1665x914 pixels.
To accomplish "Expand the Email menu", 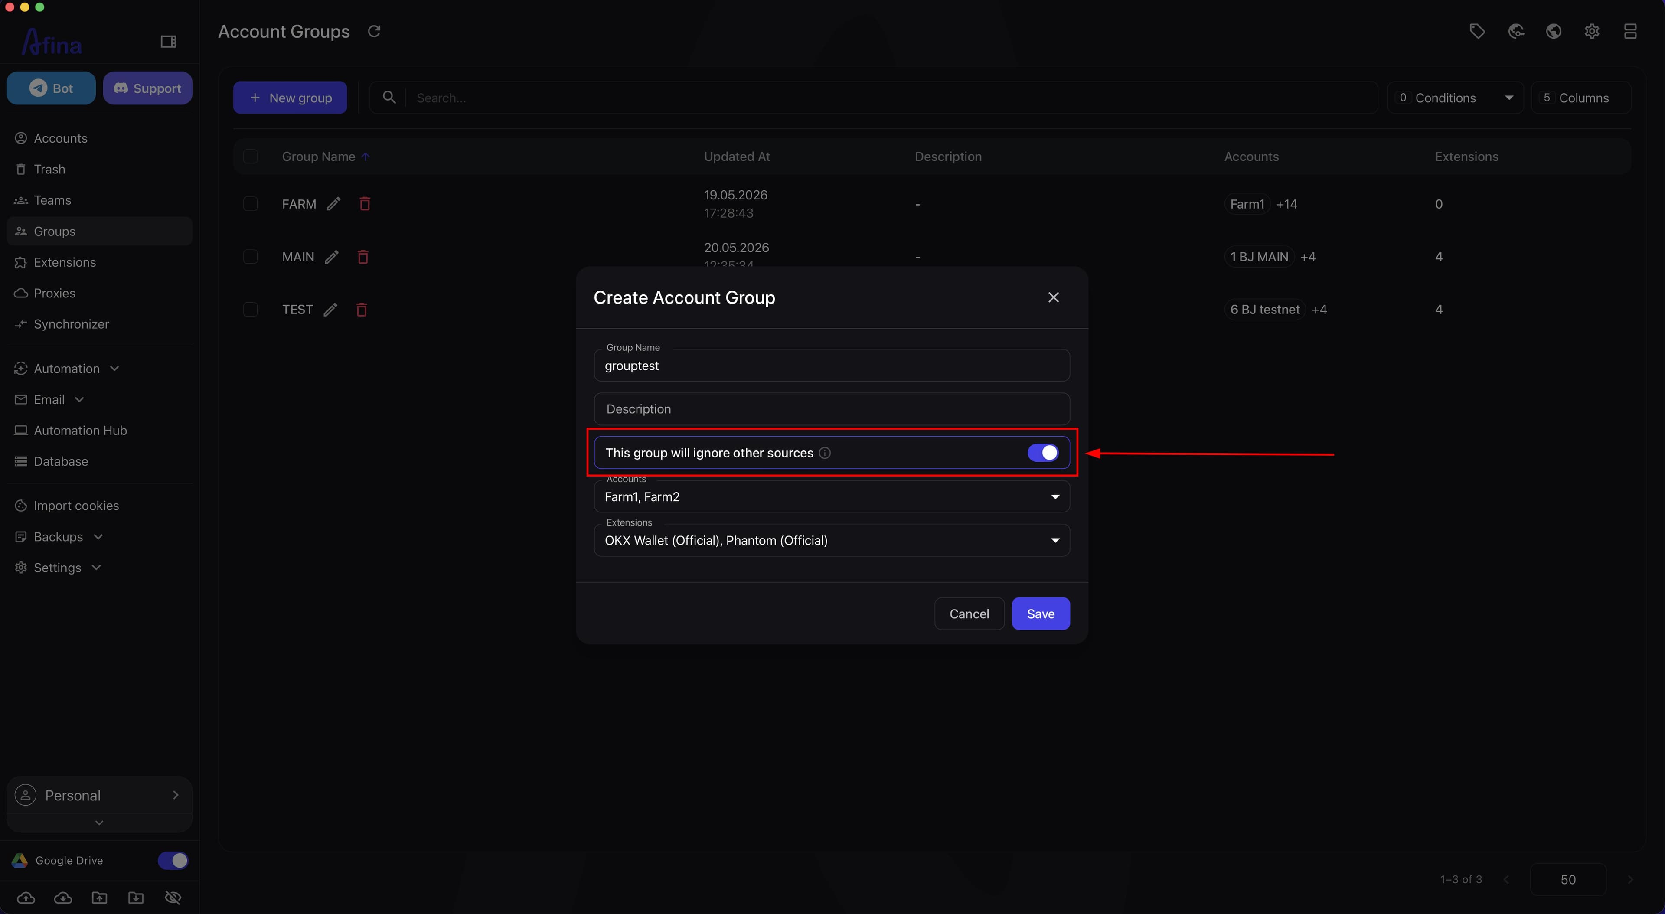I will pyautogui.click(x=49, y=399).
